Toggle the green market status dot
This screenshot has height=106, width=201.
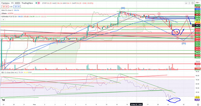coord(37,3)
